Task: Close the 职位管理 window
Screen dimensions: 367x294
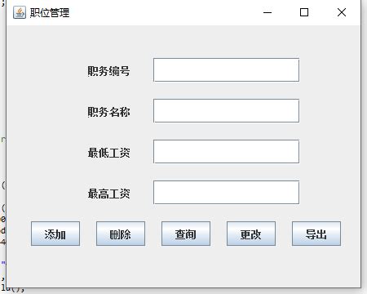Action: pyautogui.click(x=342, y=12)
